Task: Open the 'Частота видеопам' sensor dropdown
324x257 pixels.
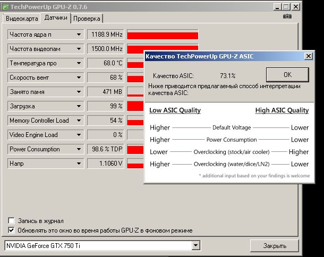Action: coord(79,49)
